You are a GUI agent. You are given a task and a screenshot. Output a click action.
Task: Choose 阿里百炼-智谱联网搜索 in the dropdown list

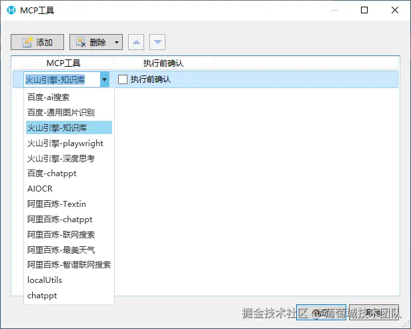pyautogui.click(x=69, y=265)
